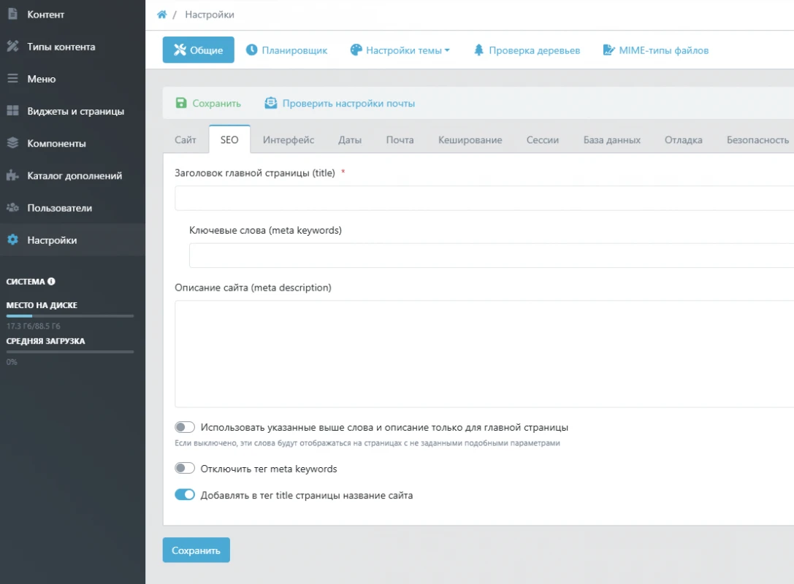Enable keywords only for main page toggle
The height and width of the screenshot is (584, 794).
185,427
